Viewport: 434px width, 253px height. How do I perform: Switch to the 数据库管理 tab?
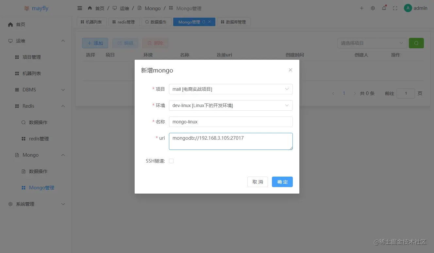pyautogui.click(x=234, y=22)
